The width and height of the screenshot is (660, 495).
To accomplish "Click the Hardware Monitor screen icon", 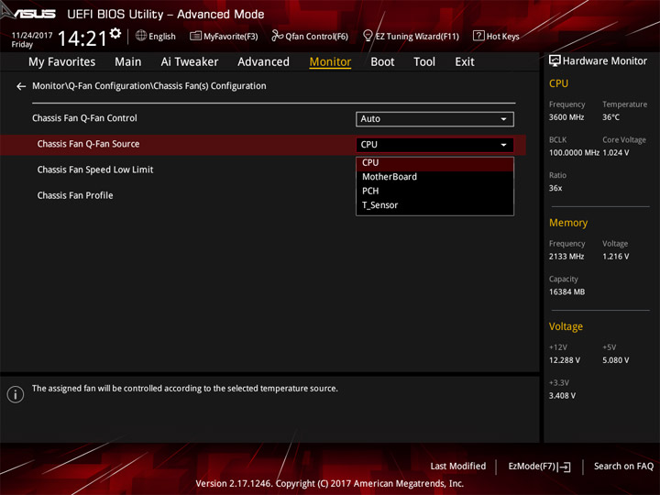I will 555,61.
